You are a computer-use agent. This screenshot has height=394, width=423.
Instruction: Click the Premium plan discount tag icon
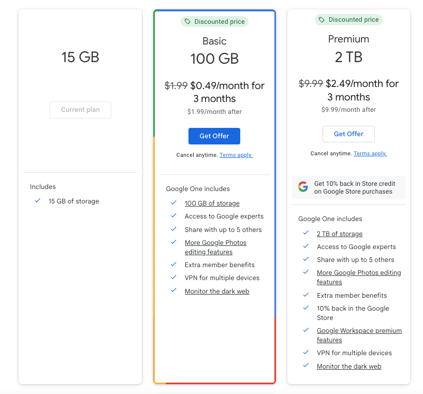(x=322, y=20)
